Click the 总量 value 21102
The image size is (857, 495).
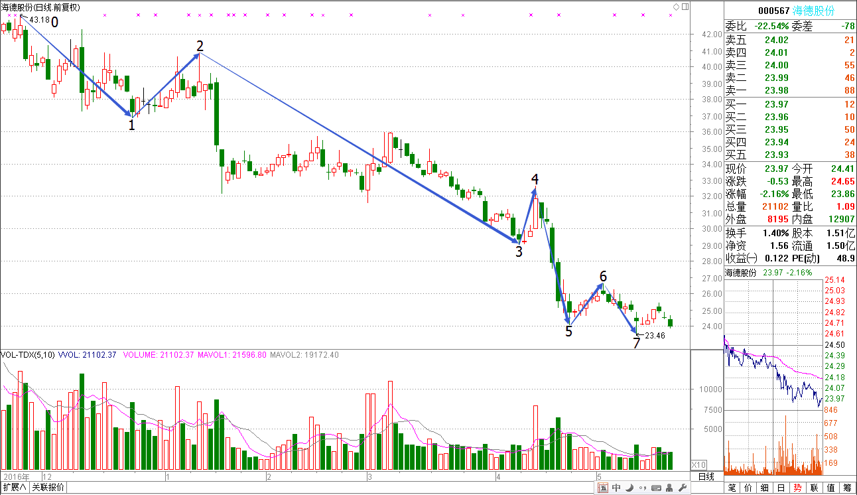(x=774, y=207)
